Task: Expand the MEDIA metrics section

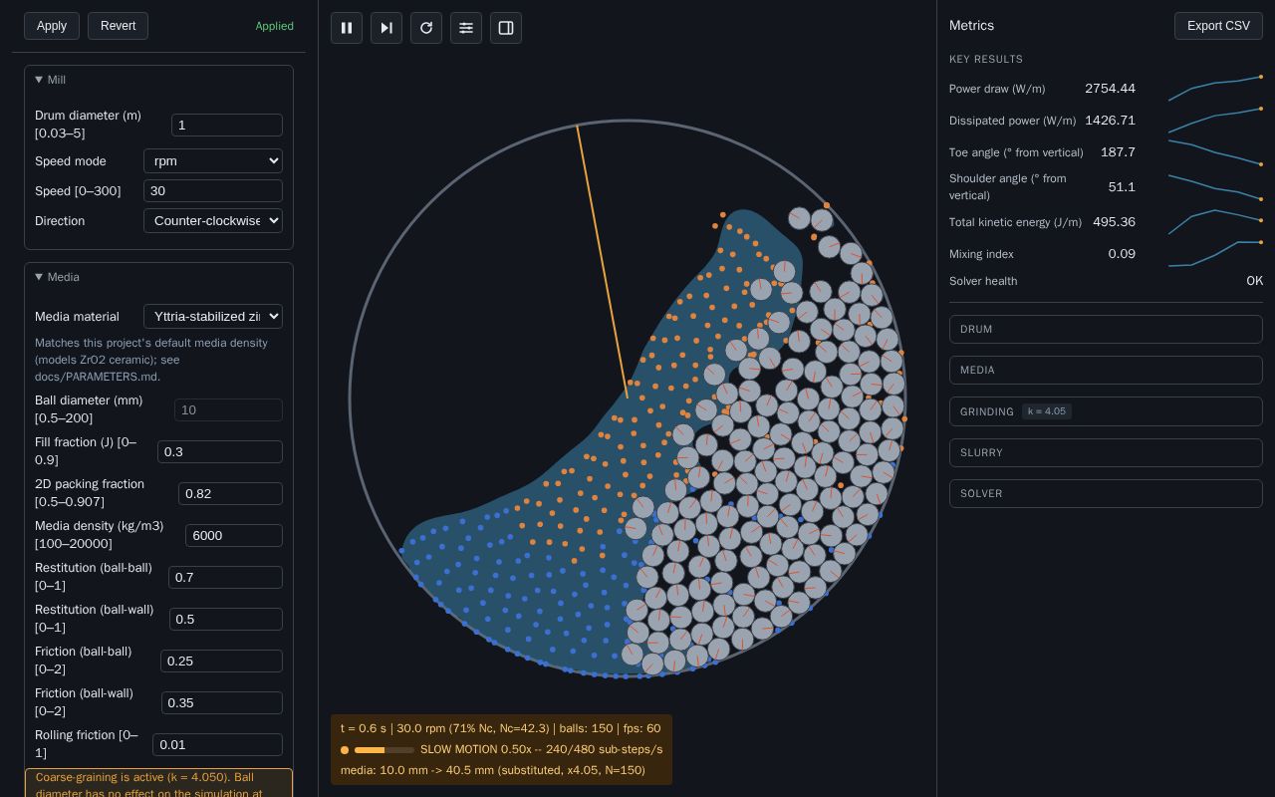Action: pos(1106,370)
